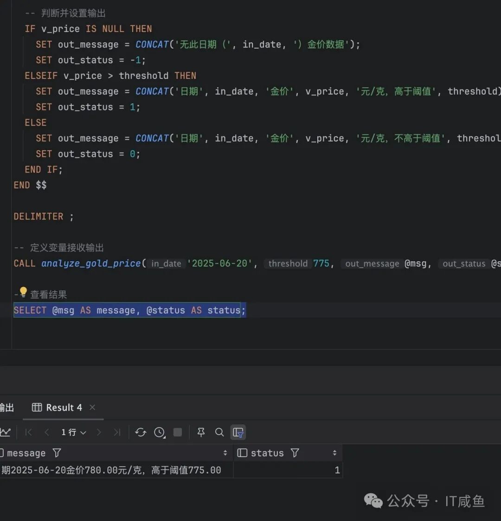Pin the Result 4 tab
The width and height of the screenshot is (501, 521).
pyautogui.click(x=201, y=432)
